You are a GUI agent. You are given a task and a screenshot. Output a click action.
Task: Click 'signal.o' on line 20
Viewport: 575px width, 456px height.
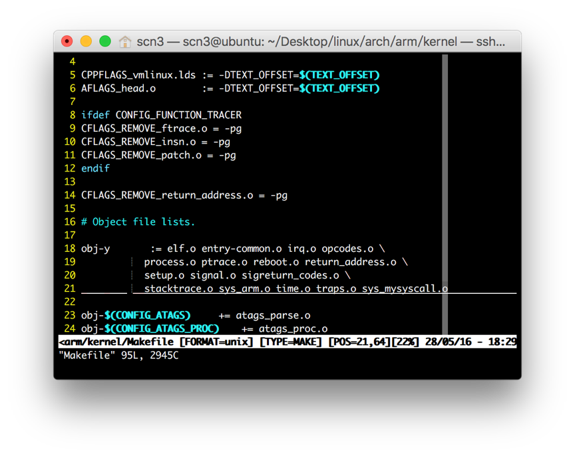click(x=213, y=275)
